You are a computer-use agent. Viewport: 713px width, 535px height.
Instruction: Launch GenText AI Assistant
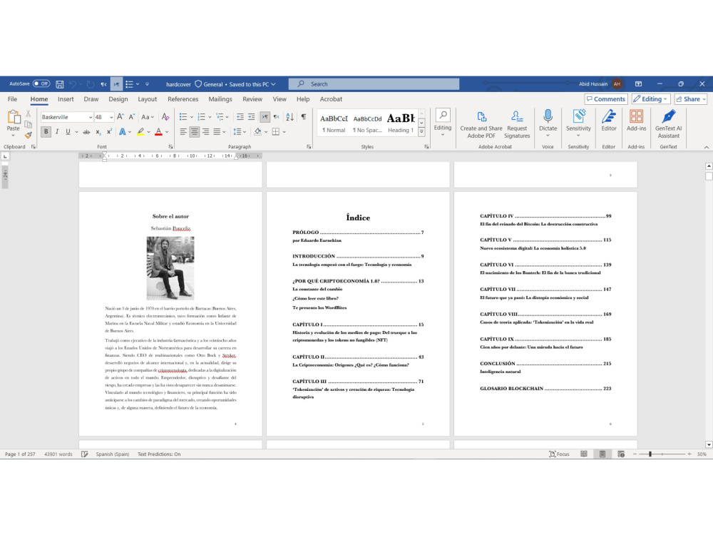[669, 124]
